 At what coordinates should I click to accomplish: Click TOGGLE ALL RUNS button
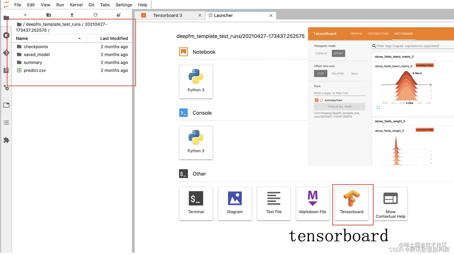(x=340, y=106)
